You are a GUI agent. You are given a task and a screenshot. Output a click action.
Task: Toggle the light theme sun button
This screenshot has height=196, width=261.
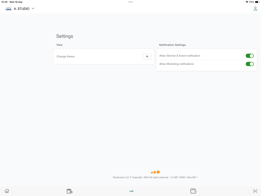tap(147, 56)
